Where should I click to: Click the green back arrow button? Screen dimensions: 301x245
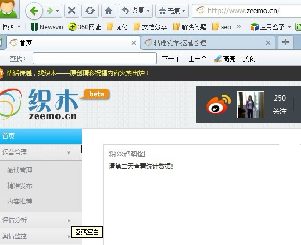pos(34,11)
